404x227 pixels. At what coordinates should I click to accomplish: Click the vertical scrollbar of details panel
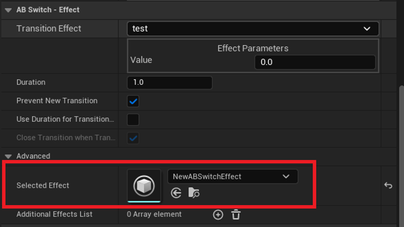(x=401, y=137)
